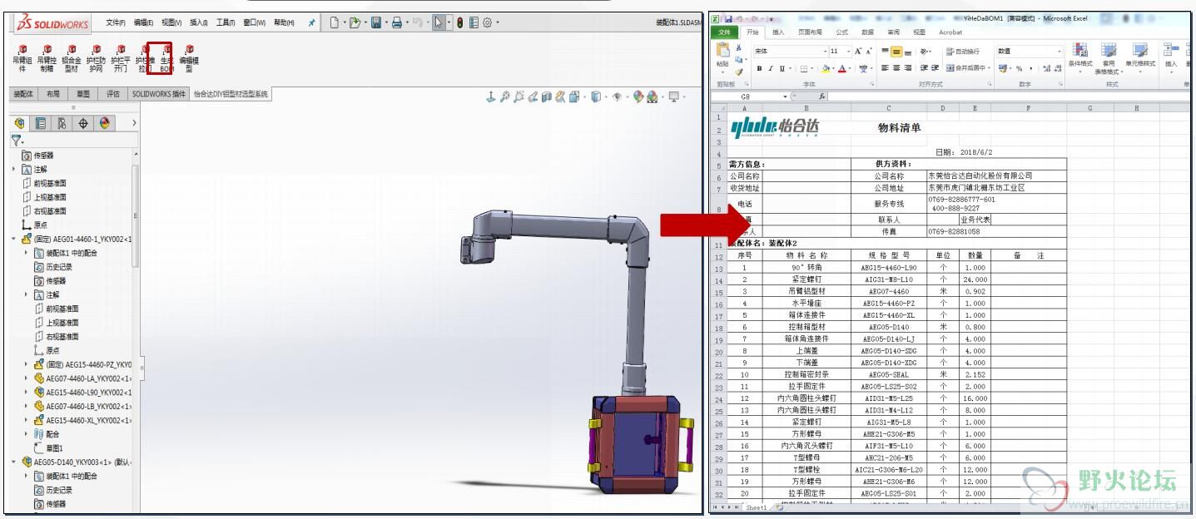Open PropertyManager panel tab
Viewport: 1196px width, 519px height.
coord(41,123)
